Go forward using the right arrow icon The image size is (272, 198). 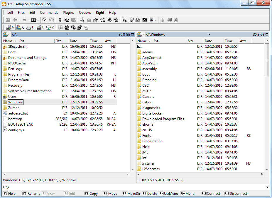(24, 20)
